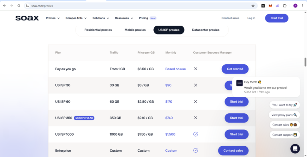This screenshot has width=307, height=157.
Task: Open Chrome three-dot menu
Action: point(303,6)
